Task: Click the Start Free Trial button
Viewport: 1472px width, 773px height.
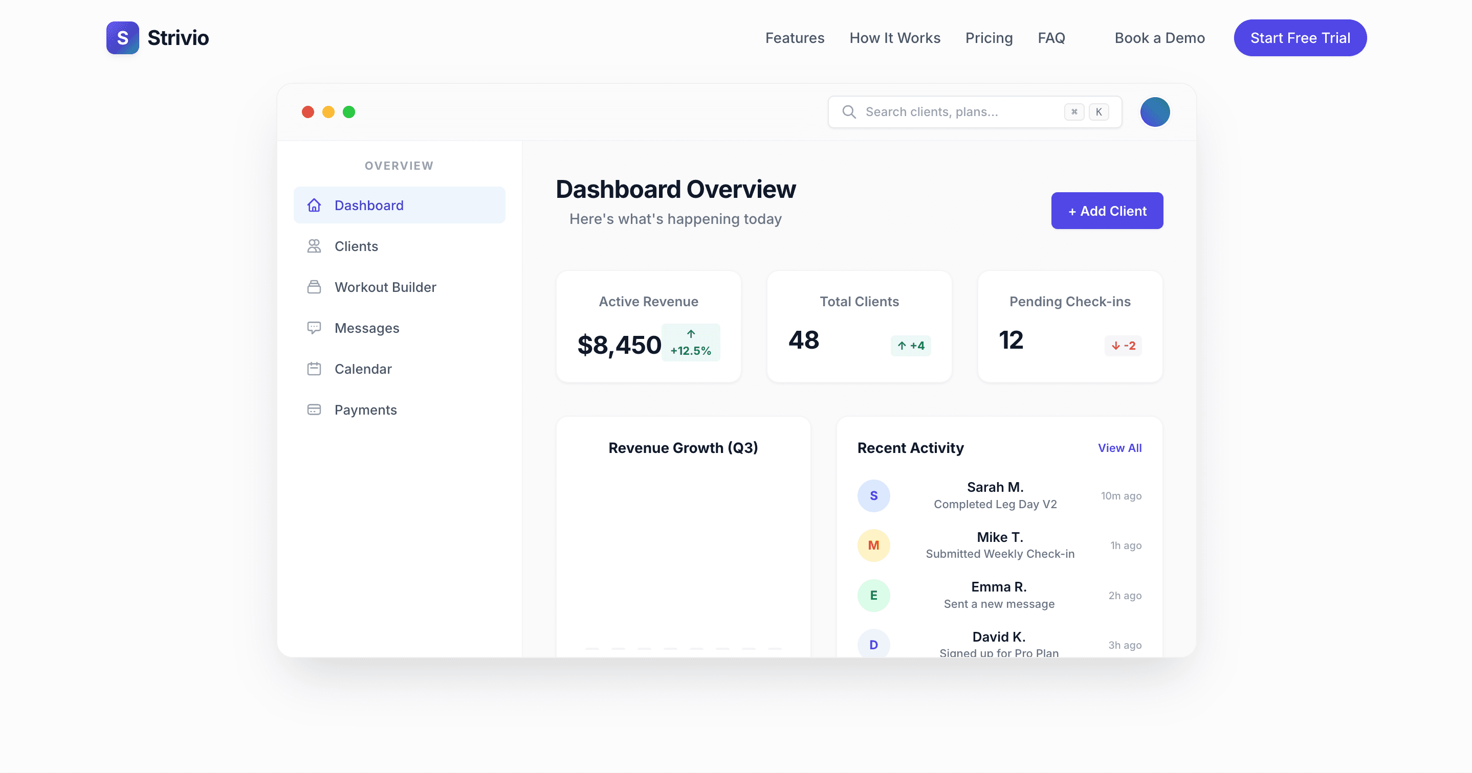Action: [x=1300, y=38]
